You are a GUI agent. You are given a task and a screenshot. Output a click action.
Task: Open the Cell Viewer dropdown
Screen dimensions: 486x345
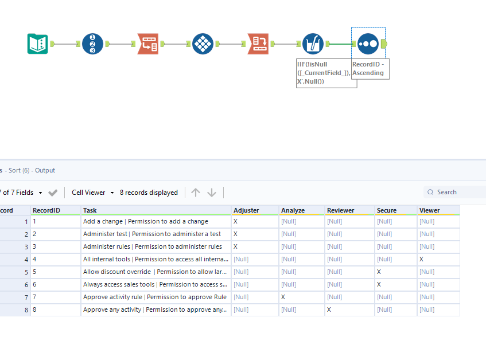92,193
